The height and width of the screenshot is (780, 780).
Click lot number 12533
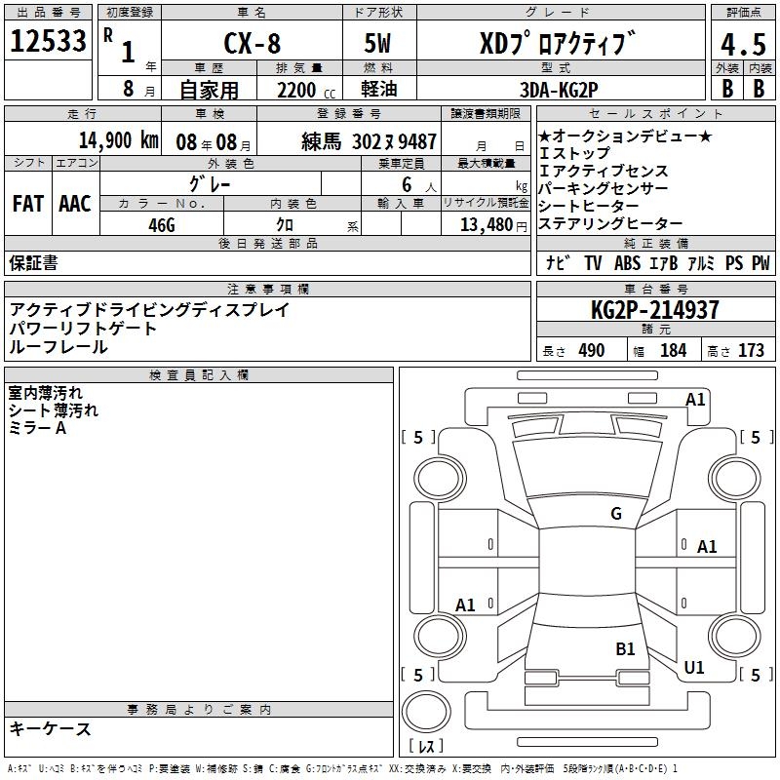(48, 41)
